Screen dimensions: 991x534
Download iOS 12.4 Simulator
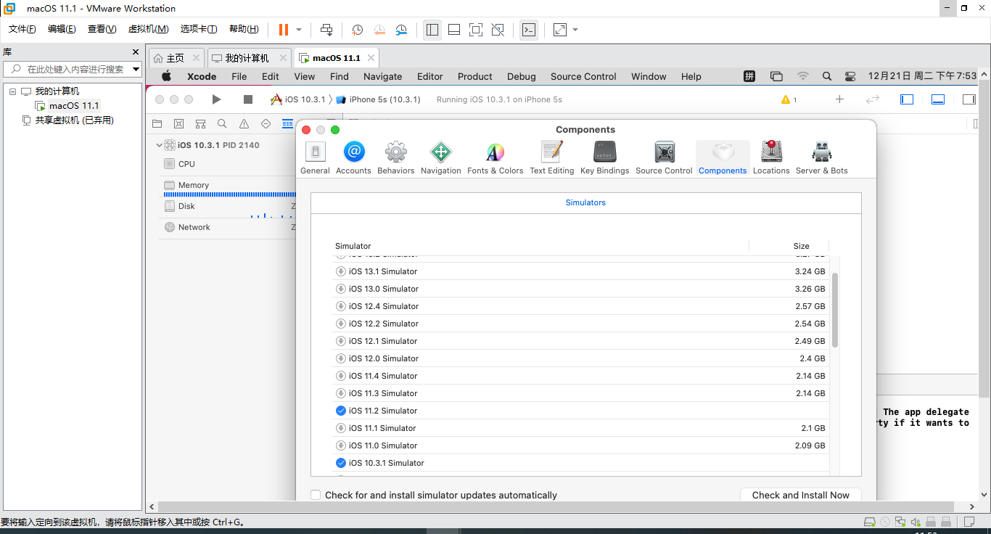pyautogui.click(x=341, y=306)
